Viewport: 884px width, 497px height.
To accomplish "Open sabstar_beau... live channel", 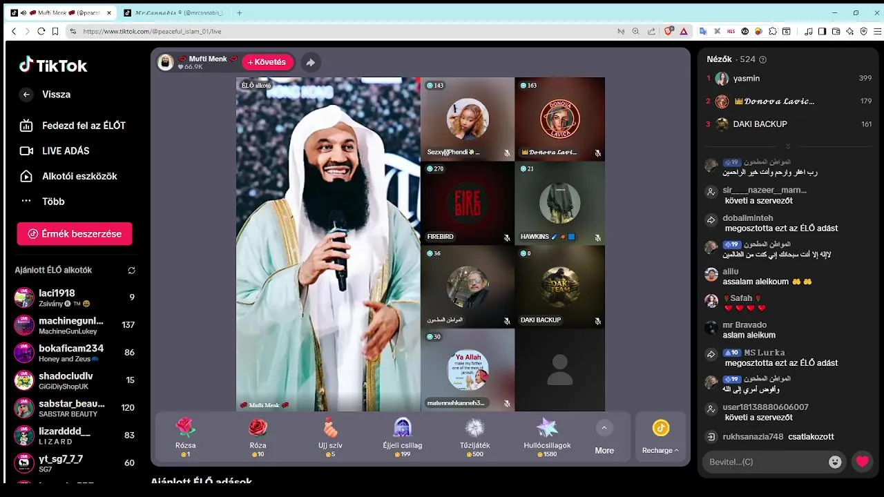I will click(x=75, y=408).
